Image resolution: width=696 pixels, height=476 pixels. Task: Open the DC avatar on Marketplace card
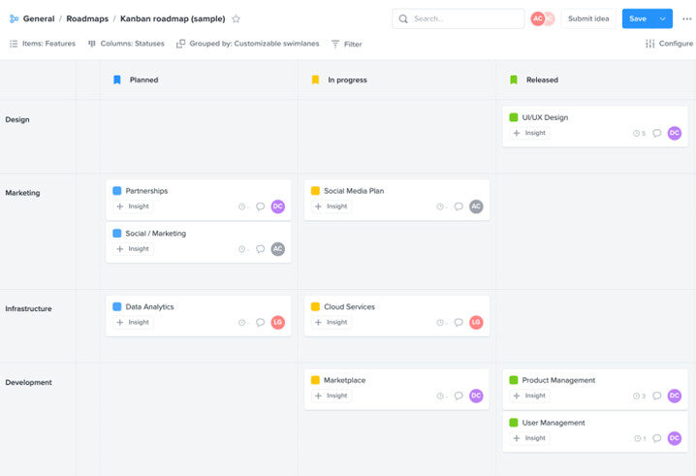pyautogui.click(x=476, y=396)
